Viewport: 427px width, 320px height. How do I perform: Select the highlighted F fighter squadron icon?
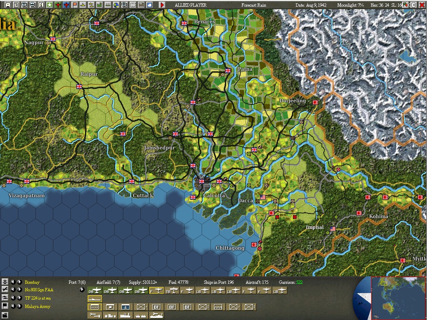[157, 291]
